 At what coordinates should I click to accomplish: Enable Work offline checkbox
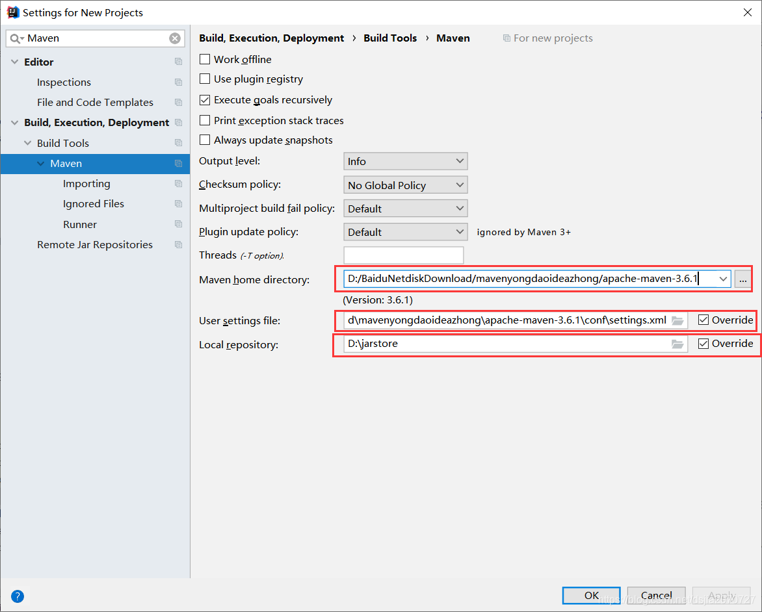tap(205, 59)
